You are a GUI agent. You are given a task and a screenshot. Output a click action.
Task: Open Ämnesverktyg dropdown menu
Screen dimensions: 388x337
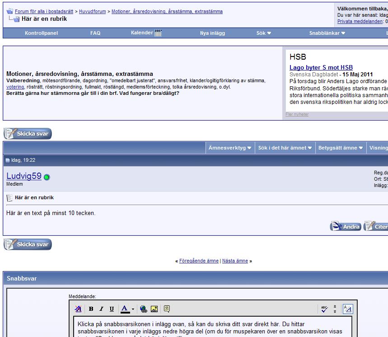[x=230, y=148]
